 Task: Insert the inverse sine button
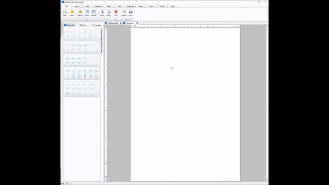(x=68, y=63)
